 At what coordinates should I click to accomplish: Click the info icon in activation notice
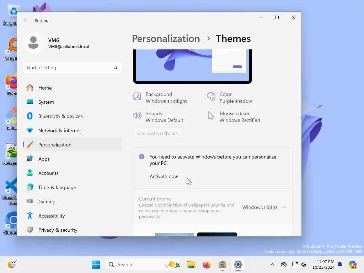pyautogui.click(x=141, y=157)
